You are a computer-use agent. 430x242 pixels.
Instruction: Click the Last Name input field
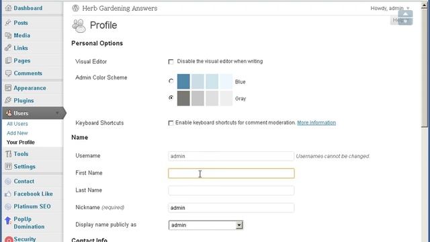(231, 190)
